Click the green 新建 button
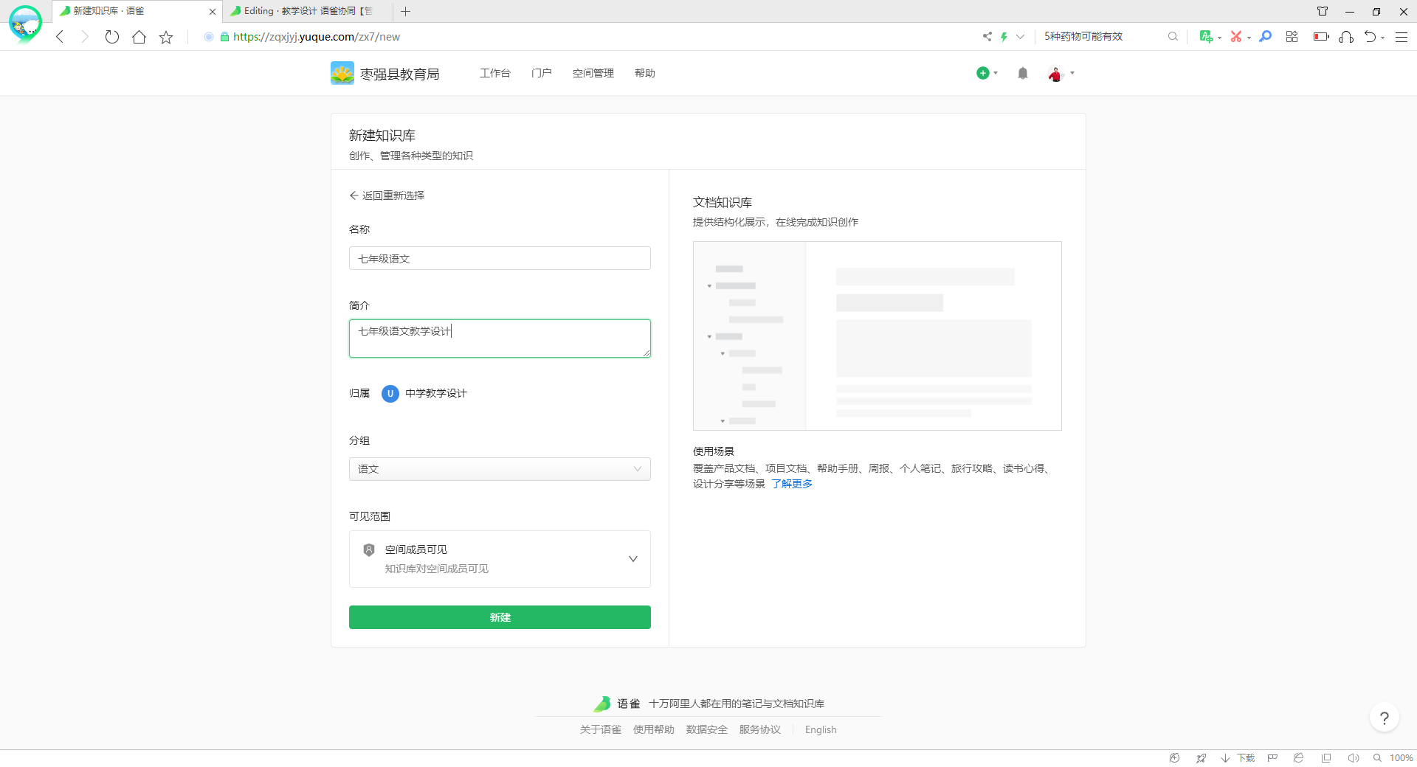 (500, 617)
